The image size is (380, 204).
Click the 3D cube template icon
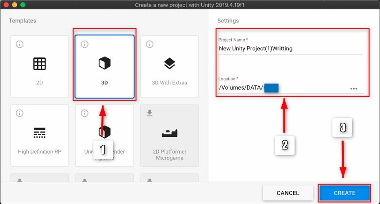coord(104,63)
